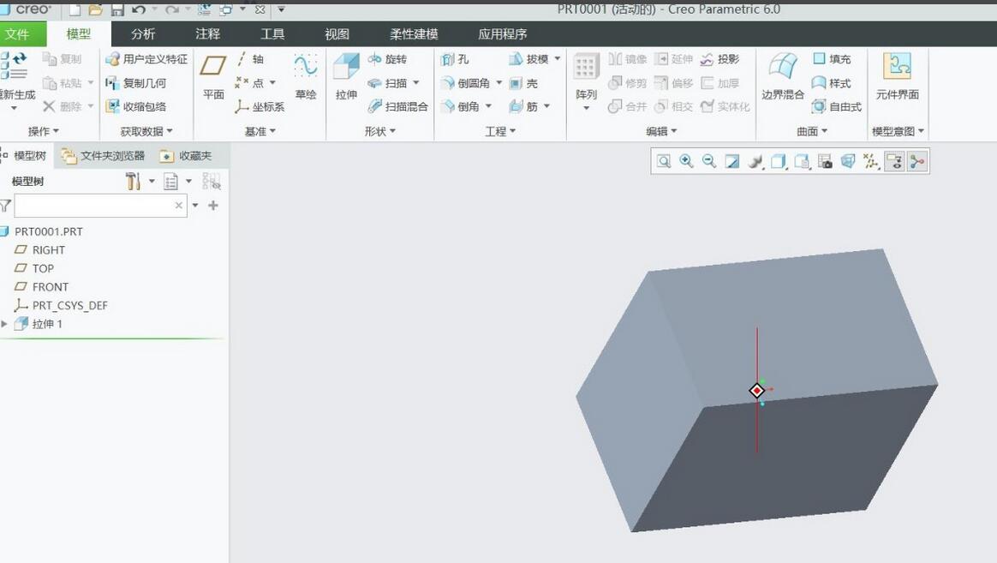This screenshot has width=997, height=563.
Task: Toggle spin center display button
Action: pyautogui.click(x=917, y=161)
